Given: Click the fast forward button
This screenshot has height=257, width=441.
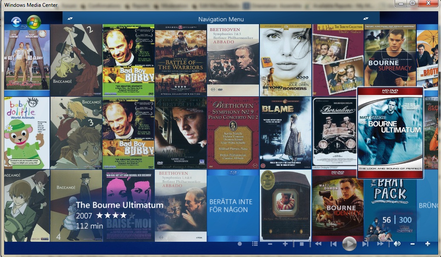Looking at the screenshot, I should coord(380,244).
